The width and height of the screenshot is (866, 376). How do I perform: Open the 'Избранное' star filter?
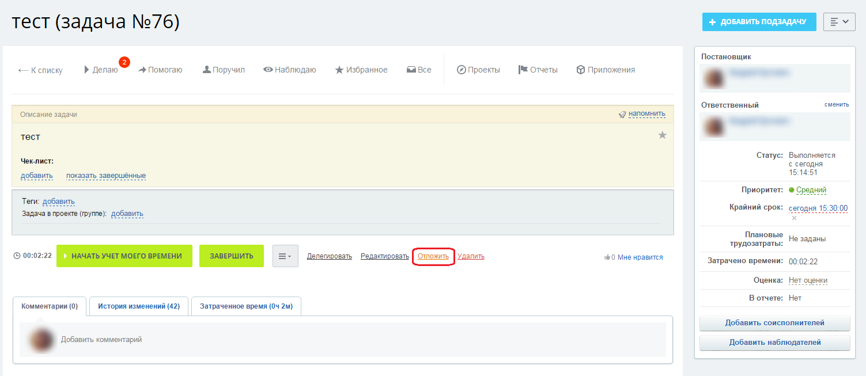361,70
